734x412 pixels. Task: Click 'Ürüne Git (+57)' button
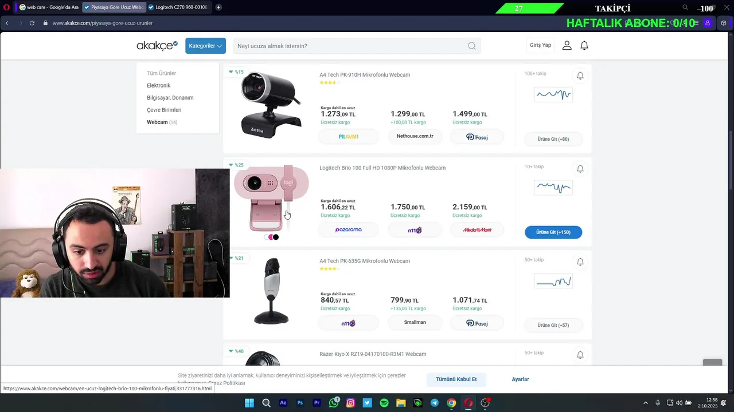pyautogui.click(x=553, y=326)
